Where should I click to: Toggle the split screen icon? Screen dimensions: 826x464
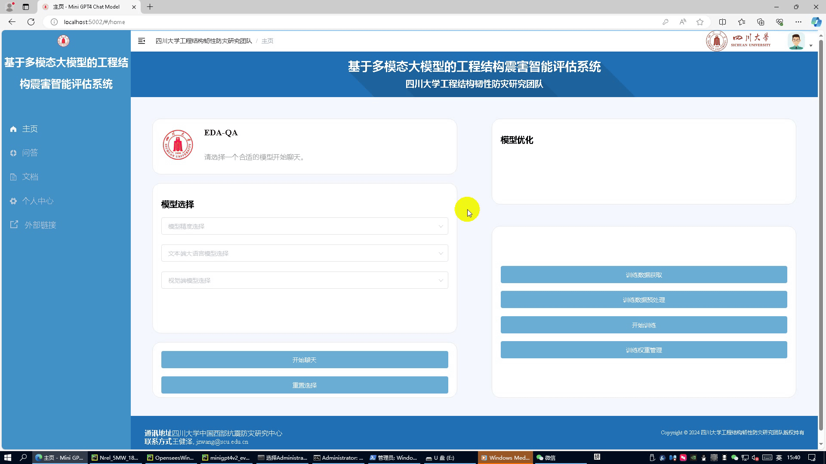coord(722,22)
